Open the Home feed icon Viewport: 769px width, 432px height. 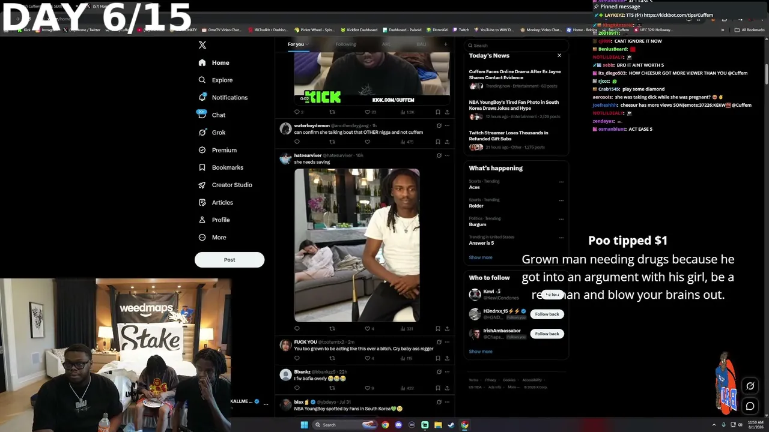tap(202, 62)
